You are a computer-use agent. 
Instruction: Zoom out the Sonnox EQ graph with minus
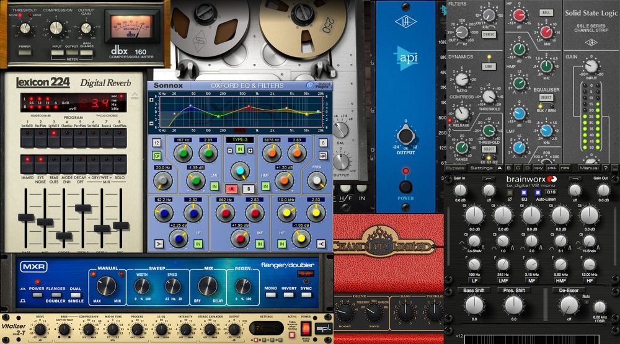(x=151, y=123)
